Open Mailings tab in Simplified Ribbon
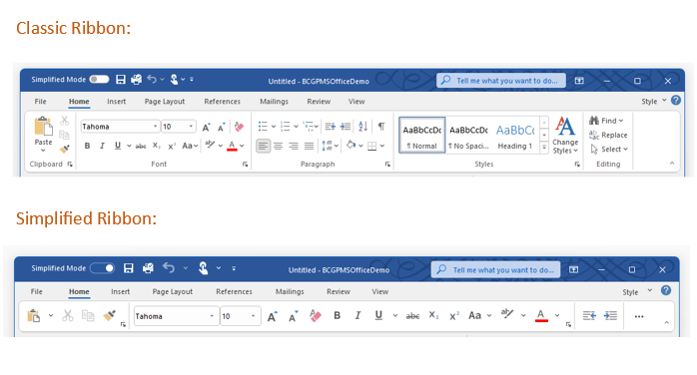This screenshot has width=697, height=375. [290, 291]
